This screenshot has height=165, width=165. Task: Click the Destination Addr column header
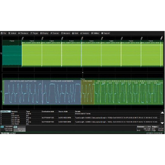click(48, 111)
